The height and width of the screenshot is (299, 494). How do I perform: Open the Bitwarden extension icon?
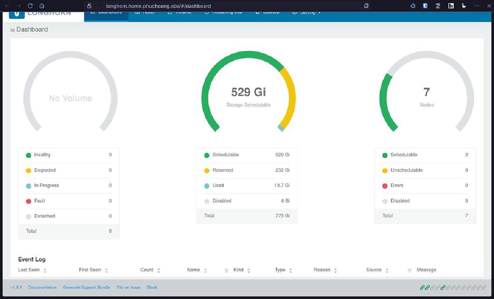tap(425, 6)
